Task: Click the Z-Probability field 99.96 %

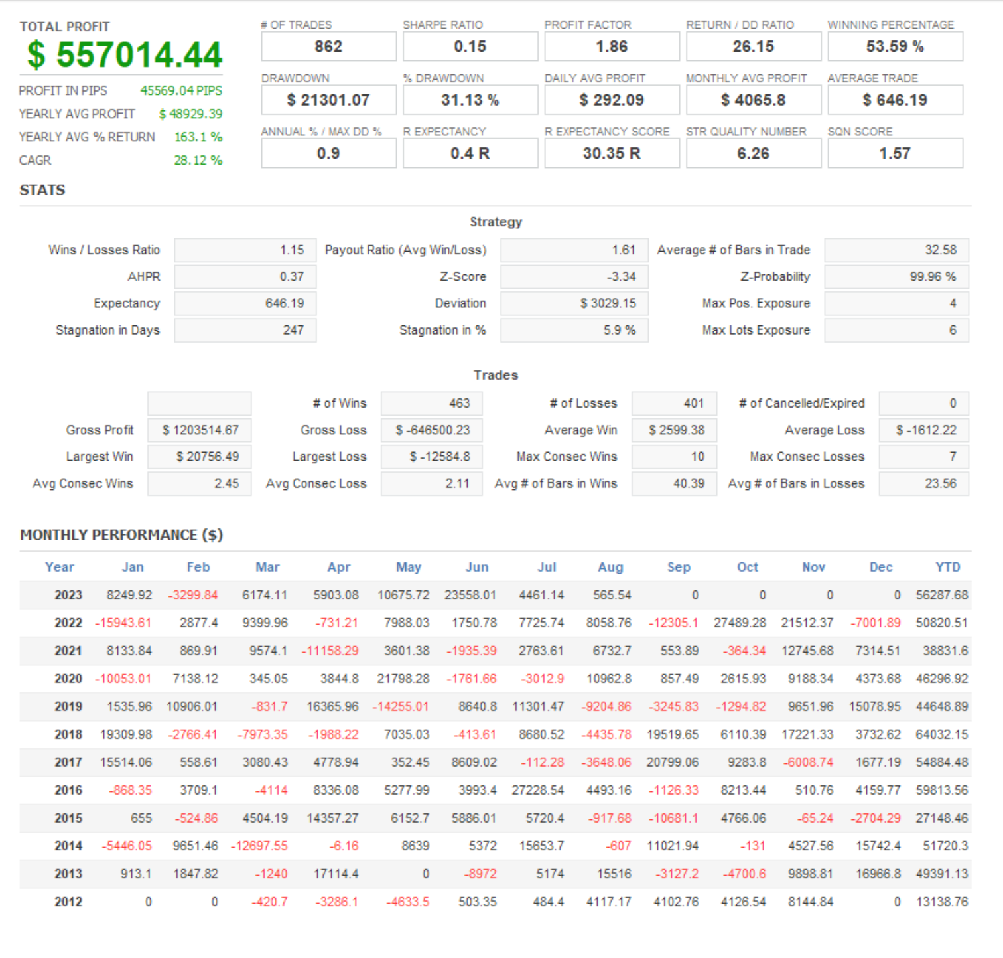Action: click(x=897, y=277)
